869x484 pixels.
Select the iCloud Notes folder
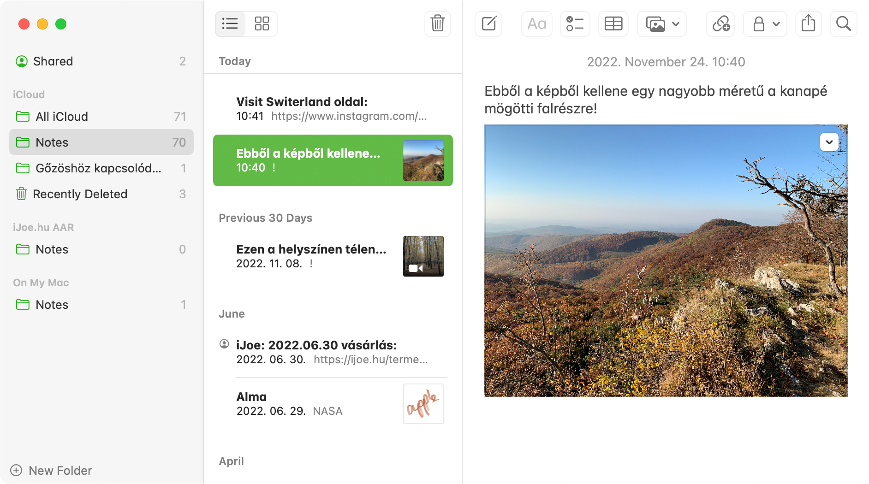101,142
